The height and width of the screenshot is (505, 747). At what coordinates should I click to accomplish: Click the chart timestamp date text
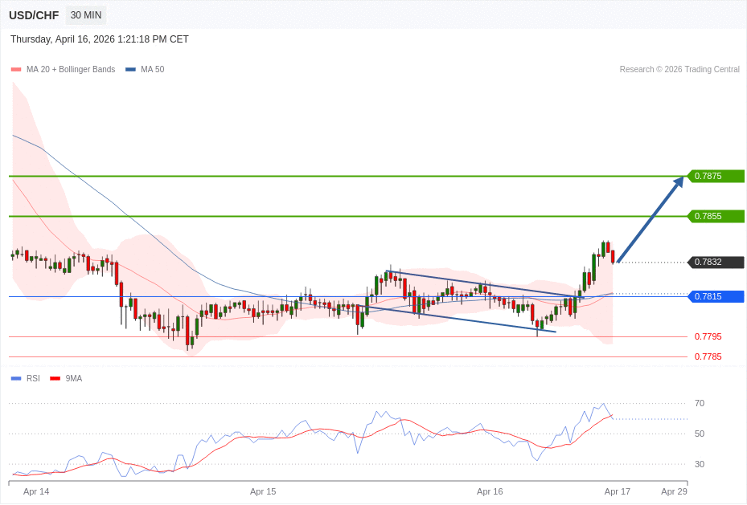pyautogui.click(x=100, y=39)
